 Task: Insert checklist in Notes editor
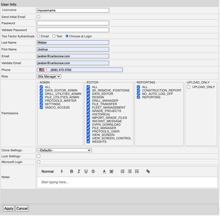coord(137,171)
